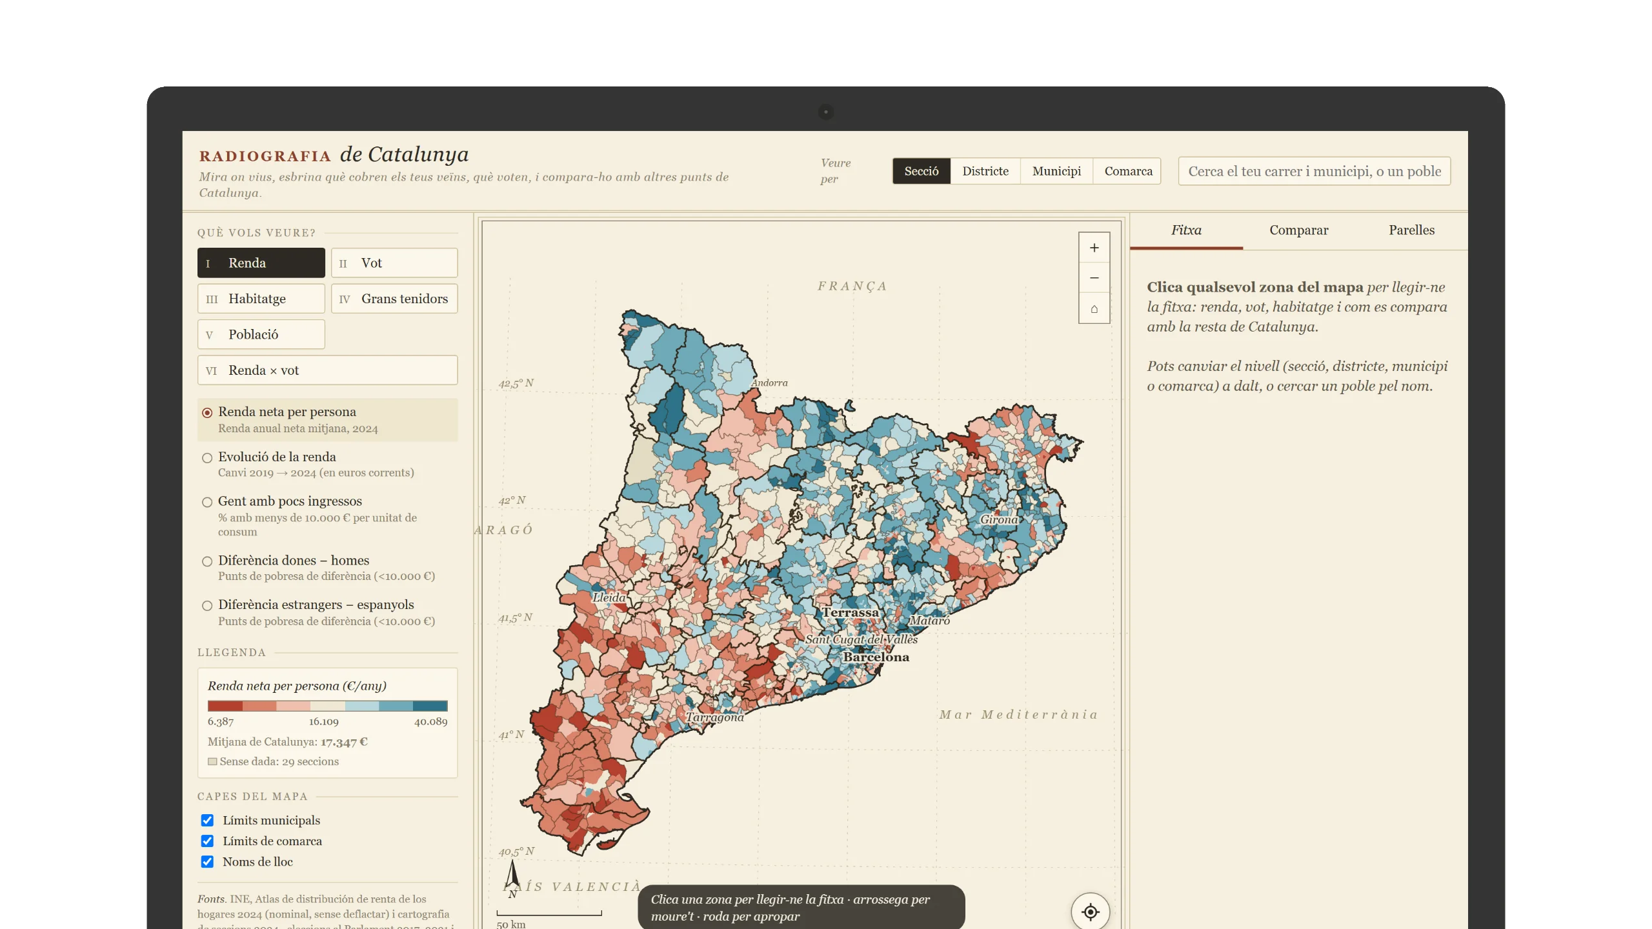Select Diferència estrangers – espanyols radio
1652x929 pixels.
point(207,606)
